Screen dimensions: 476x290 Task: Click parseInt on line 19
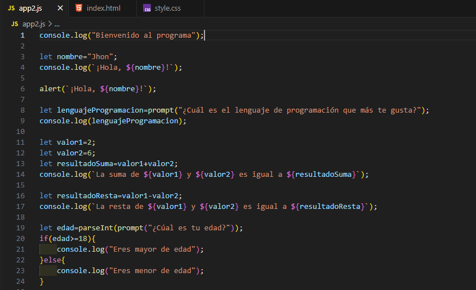point(96,228)
